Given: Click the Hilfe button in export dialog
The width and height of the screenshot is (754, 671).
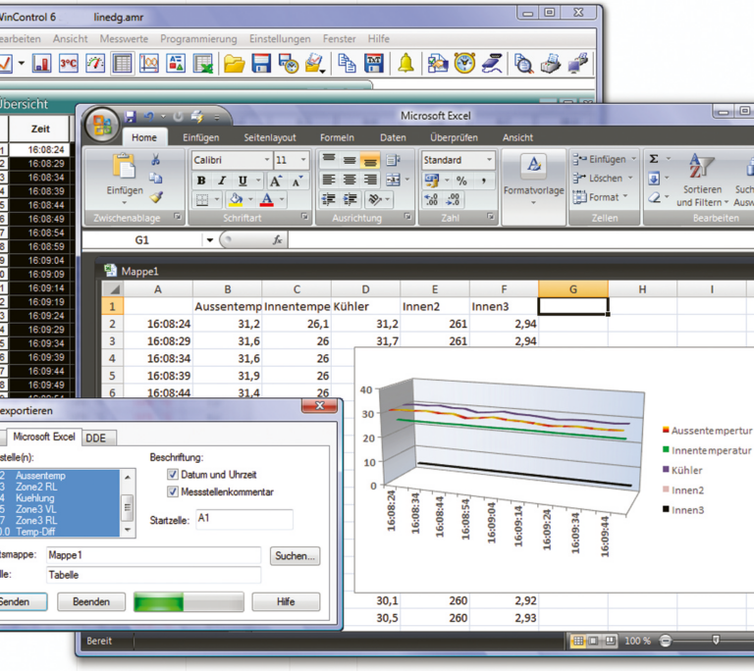Looking at the screenshot, I should [286, 601].
